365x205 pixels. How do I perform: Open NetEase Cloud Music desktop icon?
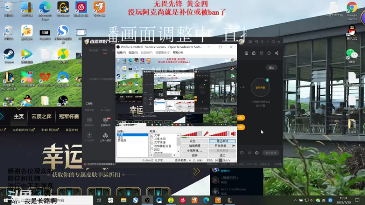81,9
